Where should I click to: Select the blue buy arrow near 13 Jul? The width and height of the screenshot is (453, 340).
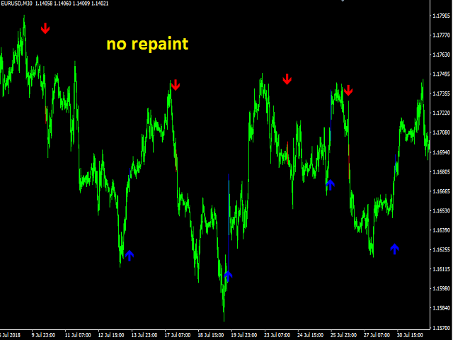click(130, 256)
